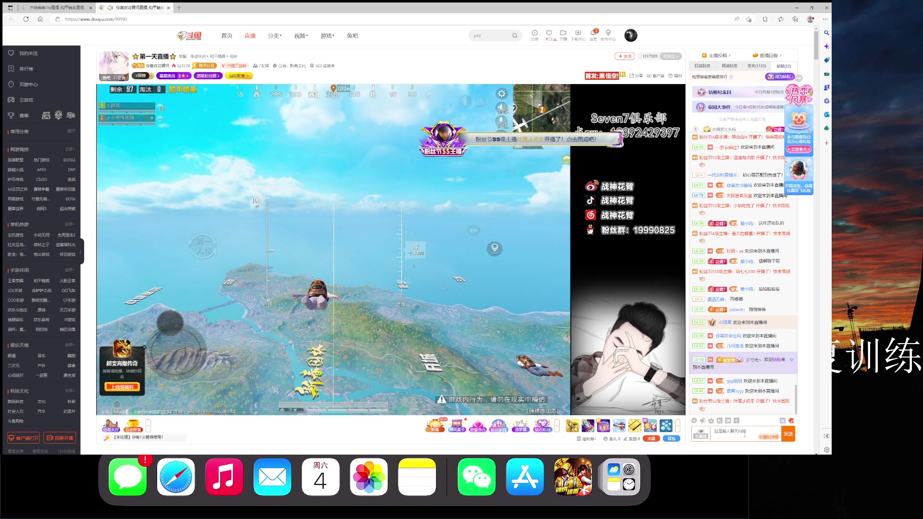Open the 历史 history clock icon
Screen dimensions: 923x519
point(534,33)
